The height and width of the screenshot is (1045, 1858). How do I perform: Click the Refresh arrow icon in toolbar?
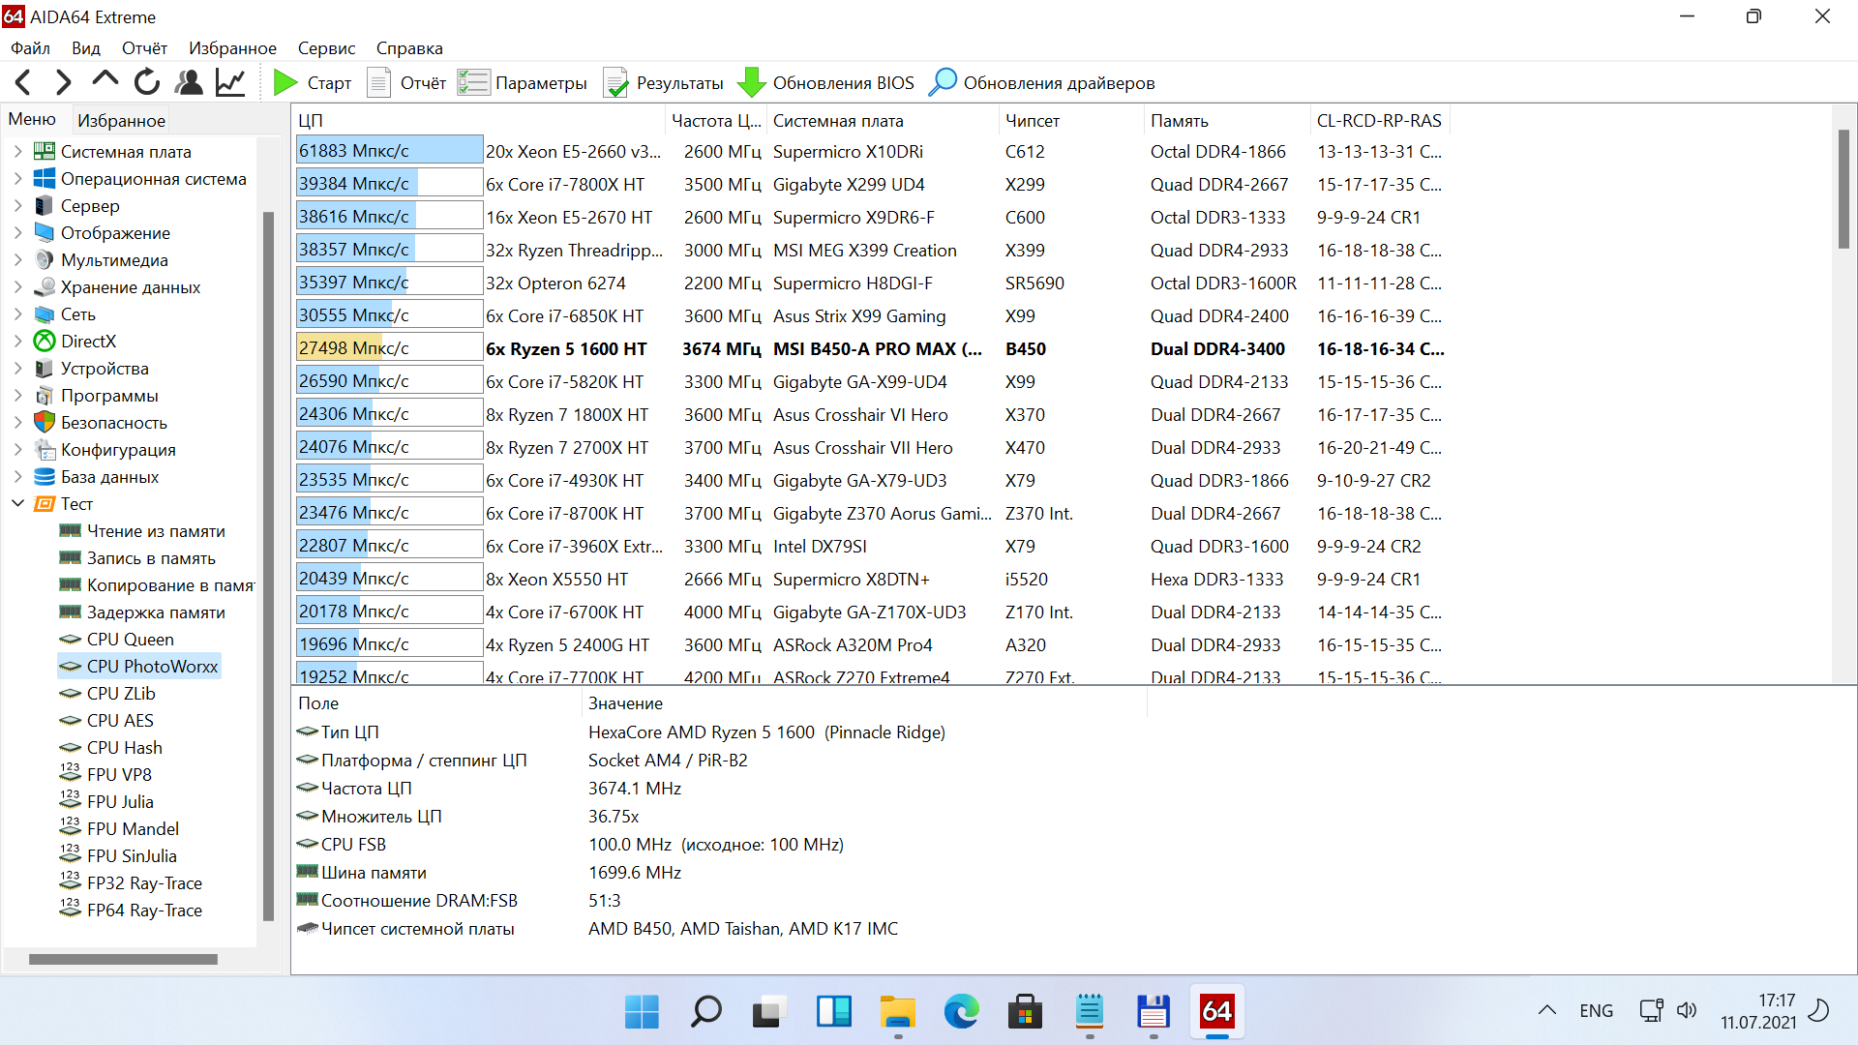click(147, 83)
